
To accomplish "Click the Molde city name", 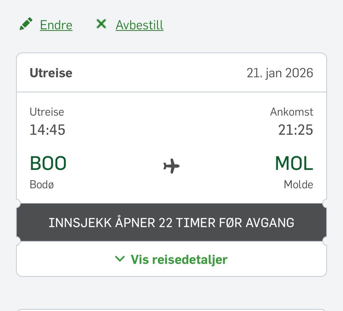I will pyautogui.click(x=298, y=185).
